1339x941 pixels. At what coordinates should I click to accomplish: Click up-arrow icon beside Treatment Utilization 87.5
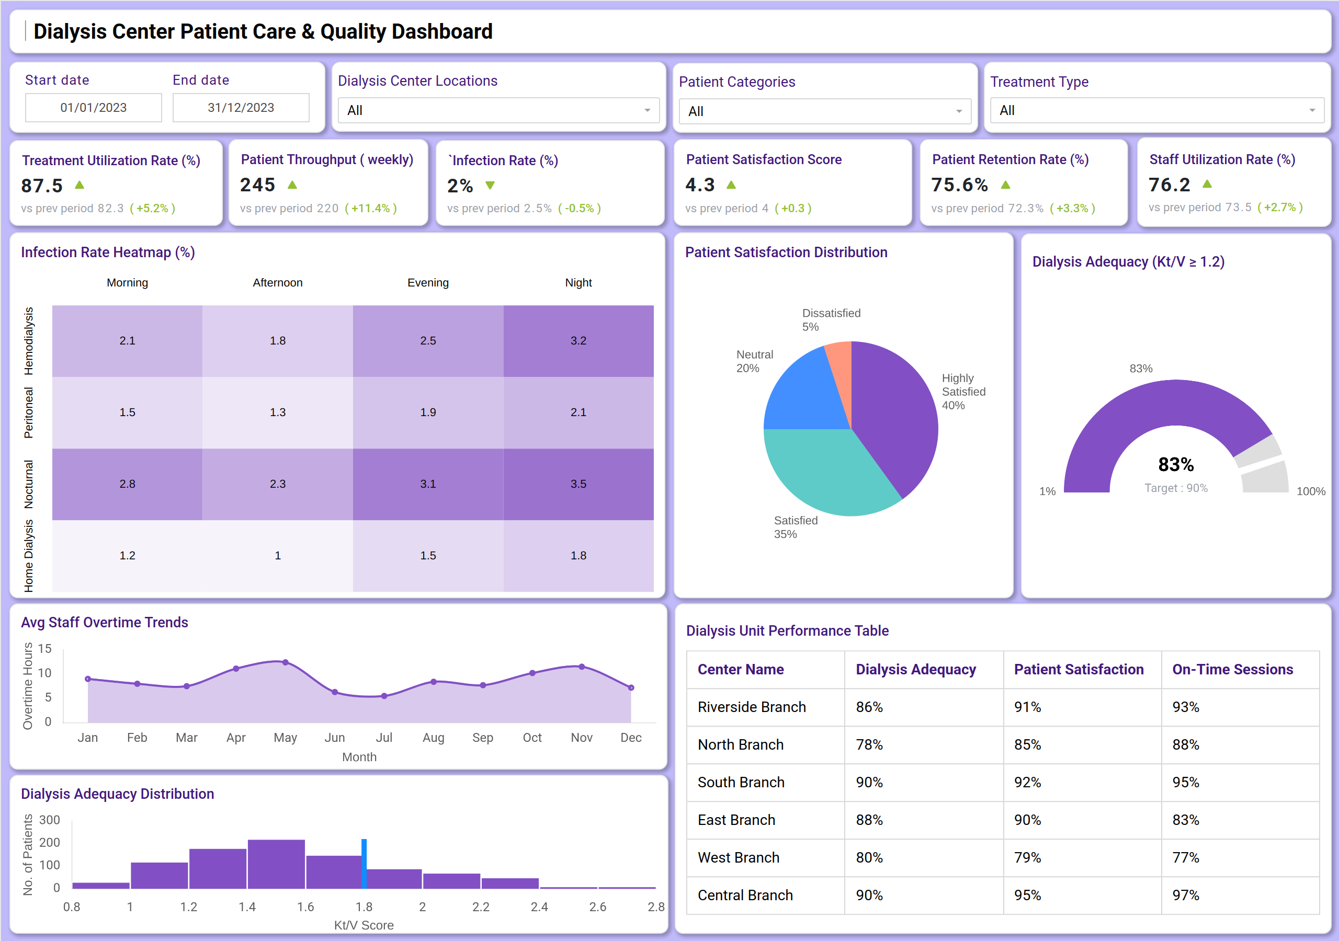click(80, 185)
